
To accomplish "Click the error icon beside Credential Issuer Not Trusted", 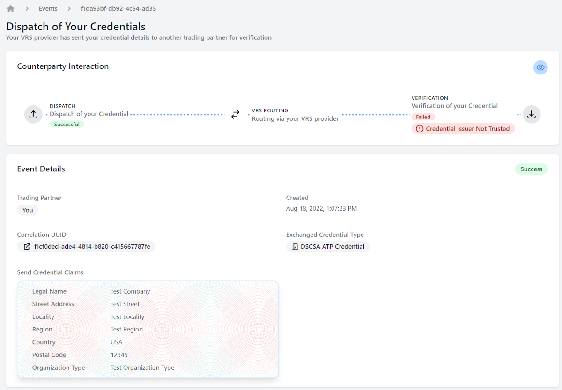I will coord(420,129).
